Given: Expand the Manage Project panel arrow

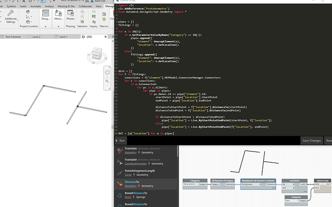Looking at the screenshot, I should tap(58, 26).
